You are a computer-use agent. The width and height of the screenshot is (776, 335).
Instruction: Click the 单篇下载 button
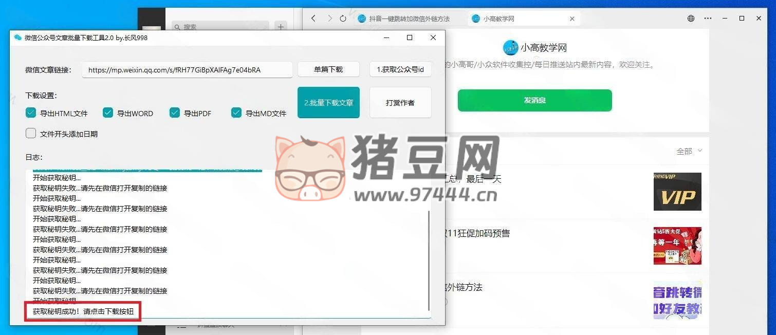(328, 69)
